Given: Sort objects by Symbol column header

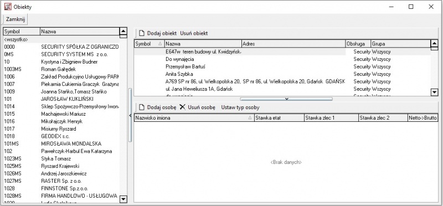Looking at the screenshot, I should pos(149,44).
